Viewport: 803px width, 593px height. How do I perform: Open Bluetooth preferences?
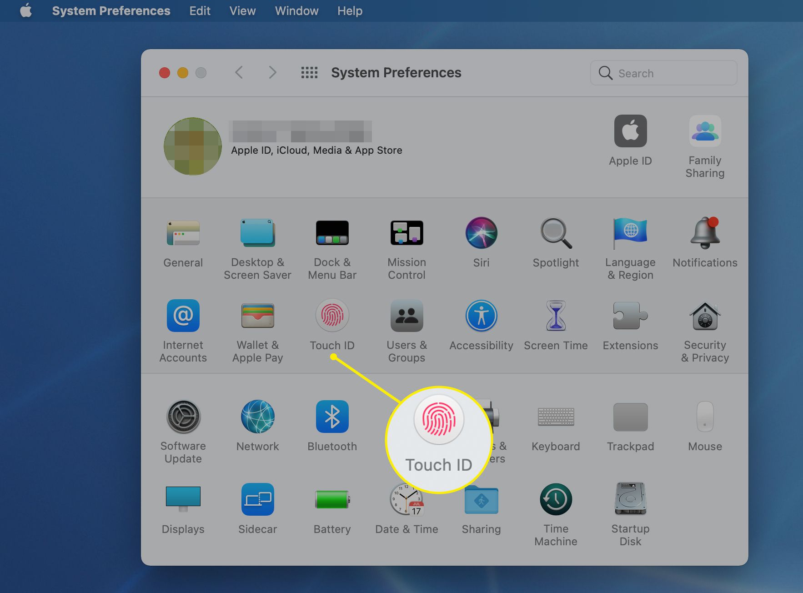click(332, 417)
